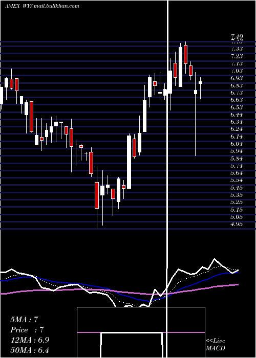Click the long-wick candle near 6.73
This screenshot has height=358, width=256.
pos(196,92)
